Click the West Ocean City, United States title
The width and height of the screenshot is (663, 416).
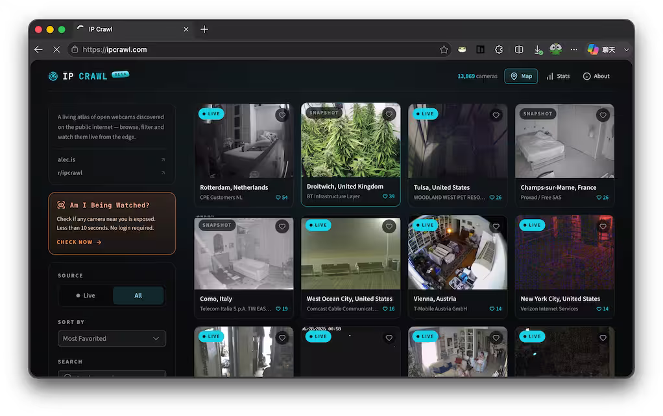349,299
